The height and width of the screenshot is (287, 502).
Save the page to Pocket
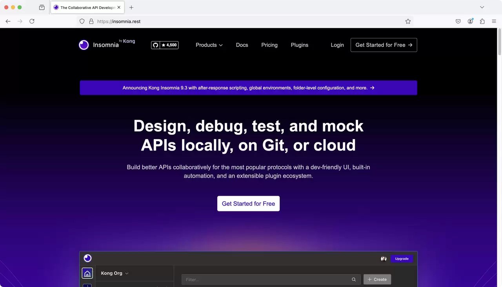(458, 21)
